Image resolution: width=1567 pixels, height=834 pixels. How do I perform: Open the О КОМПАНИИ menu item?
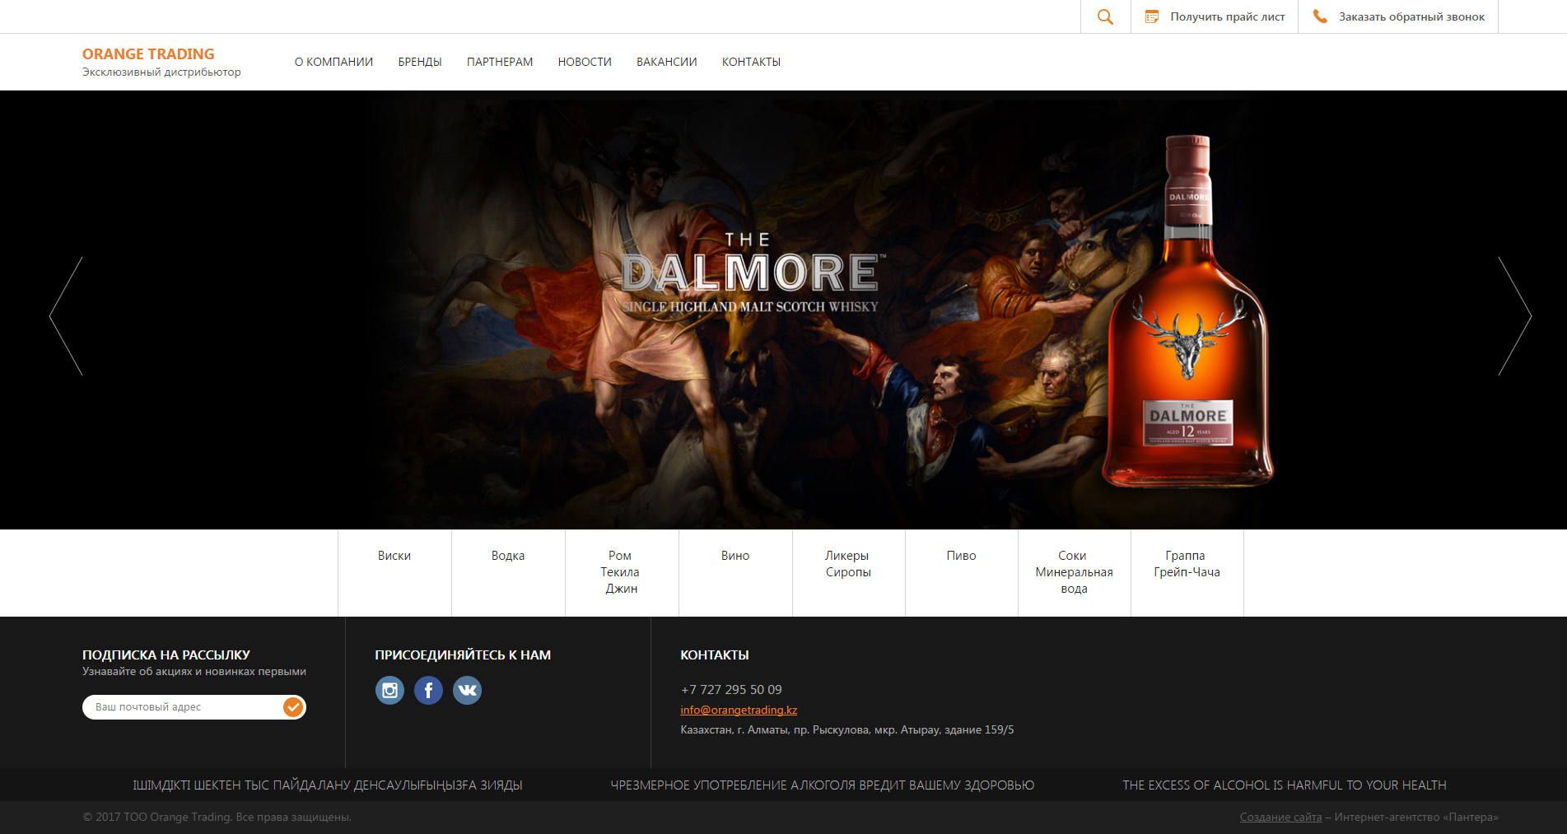click(333, 62)
